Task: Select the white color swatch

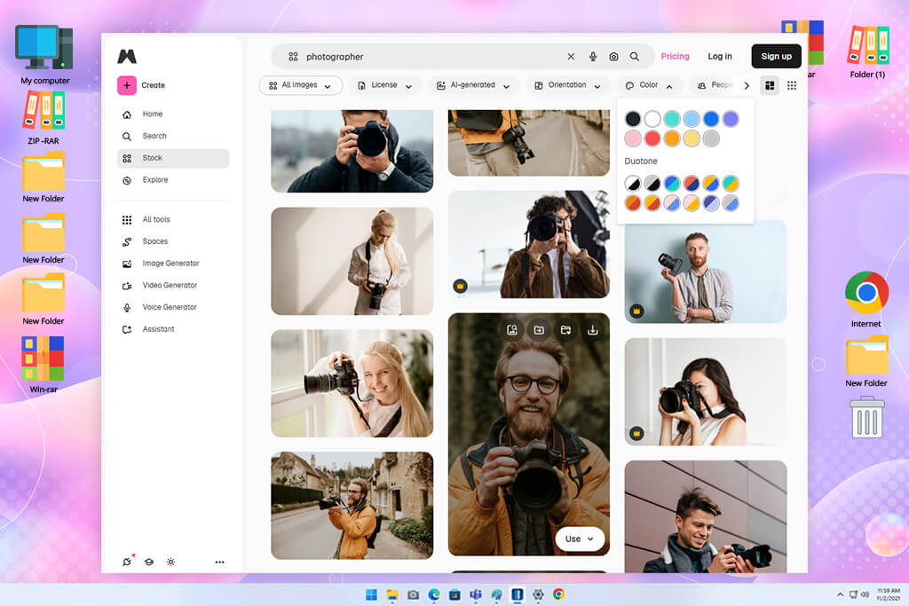Action: (652, 119)
